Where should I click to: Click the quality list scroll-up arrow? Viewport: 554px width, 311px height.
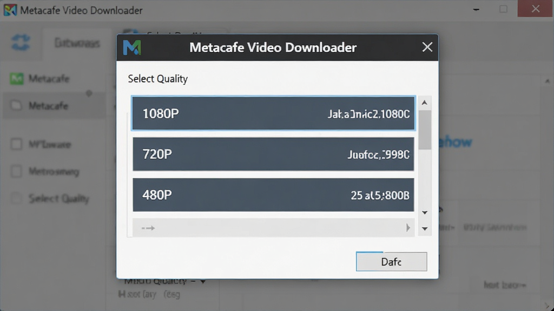[424, 103]
